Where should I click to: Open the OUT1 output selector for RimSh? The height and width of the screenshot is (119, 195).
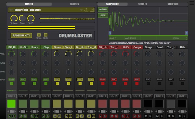click(23, 96)
